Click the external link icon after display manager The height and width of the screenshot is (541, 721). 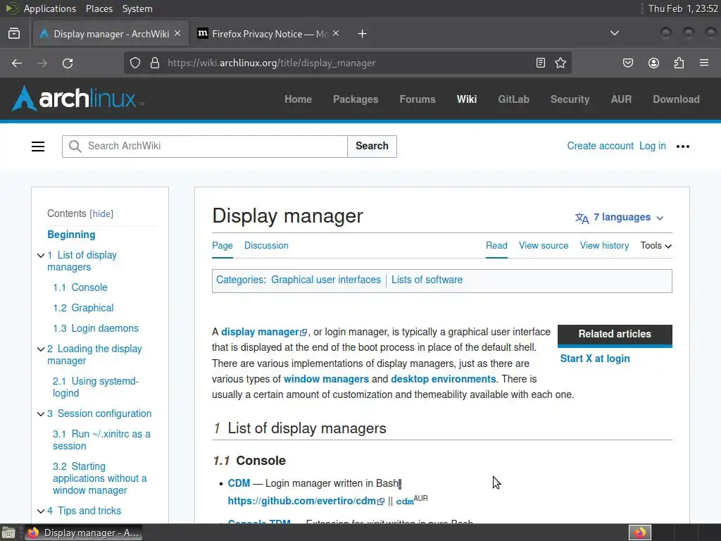[303, 332]
